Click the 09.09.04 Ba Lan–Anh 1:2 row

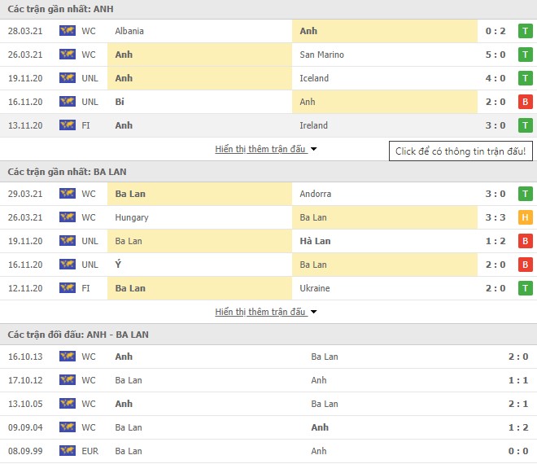[268, 427]
